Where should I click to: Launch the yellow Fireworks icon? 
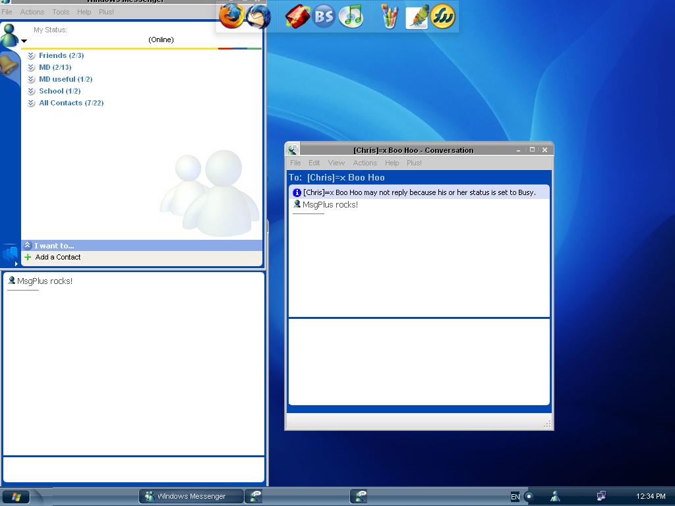click(443, 16)
